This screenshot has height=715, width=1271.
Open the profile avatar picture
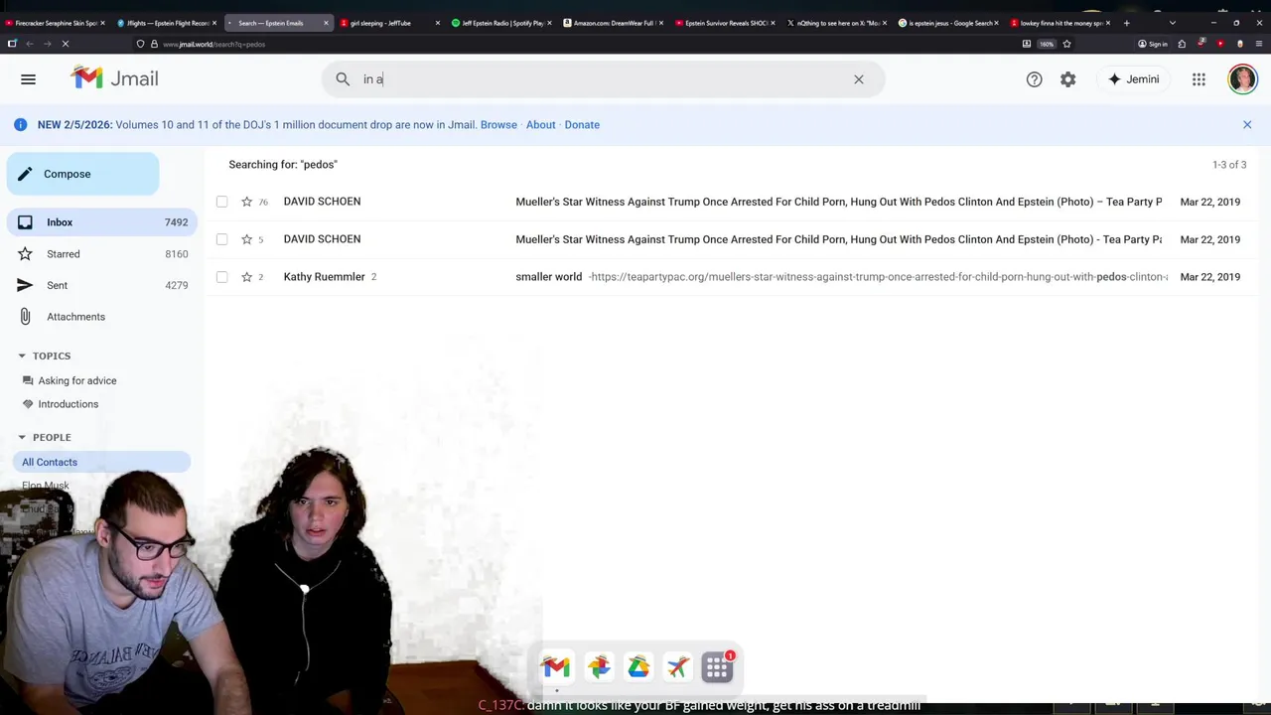tap(1242, 79)
